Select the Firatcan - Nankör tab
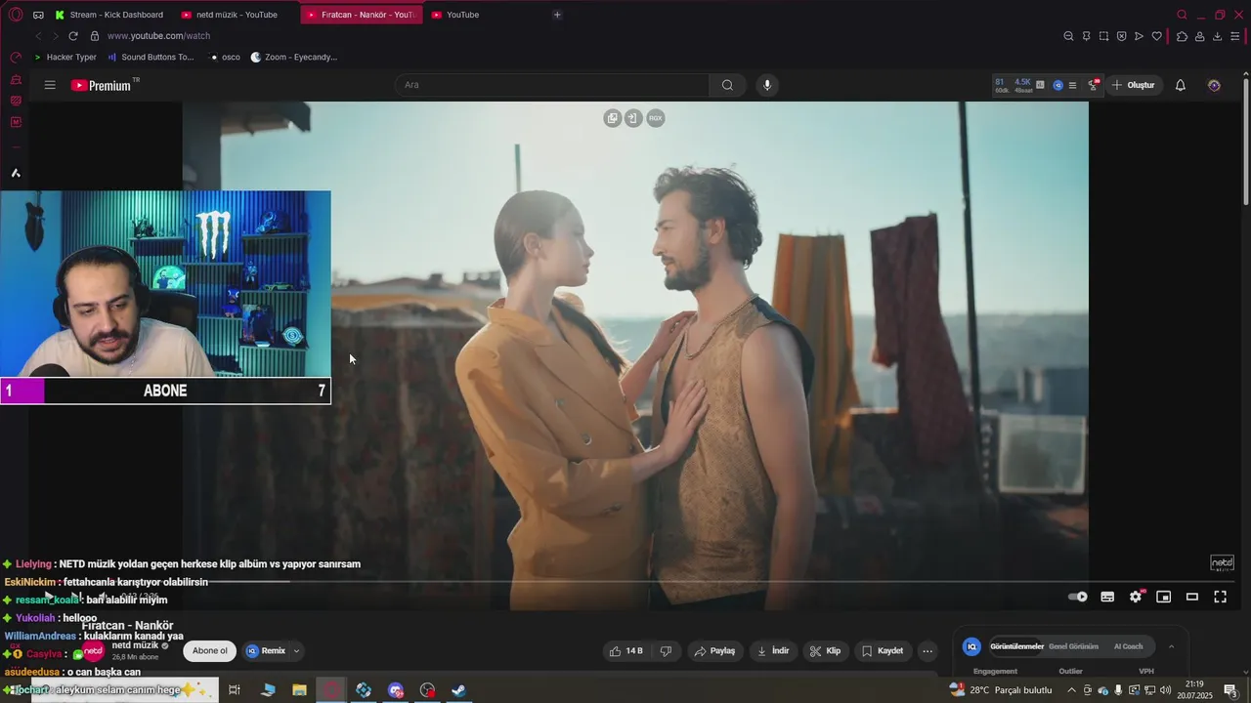1251x703 pixels. click(362, 15)
